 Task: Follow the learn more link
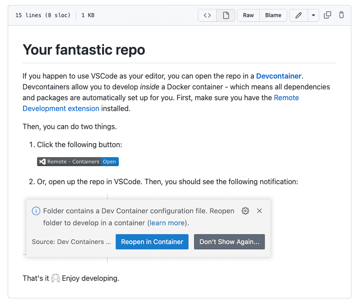pyautogui.click(x=167, y=223)
